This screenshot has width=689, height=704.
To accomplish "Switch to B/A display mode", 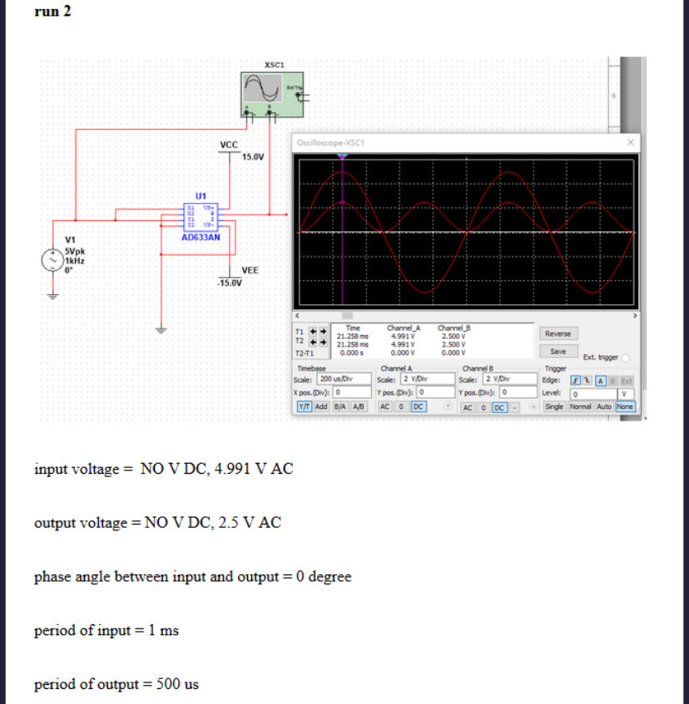I will 340,406.
